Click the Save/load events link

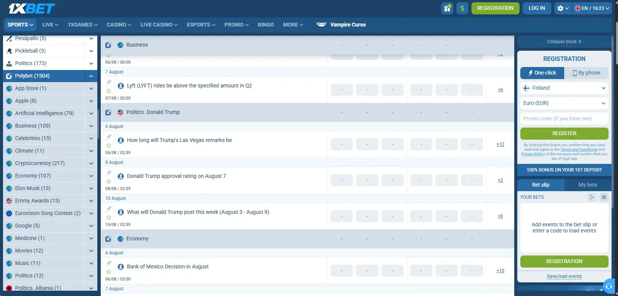click(x=564, y=276)
